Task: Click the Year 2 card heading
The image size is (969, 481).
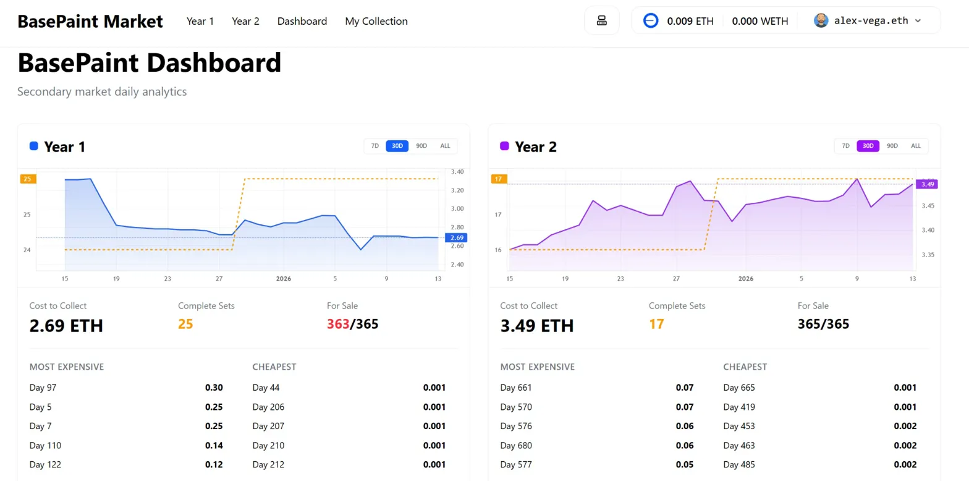Action: pos(536,147)
